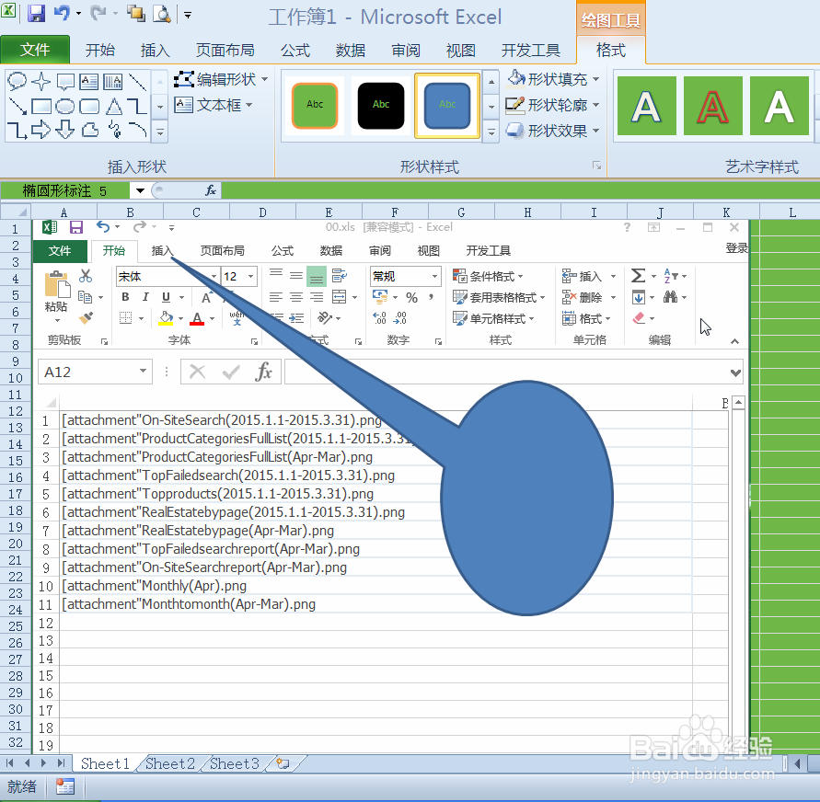Toggle Underline U in embedded 00.xls window
This screenshot has height=802, width=820.
tap(166, 297)
